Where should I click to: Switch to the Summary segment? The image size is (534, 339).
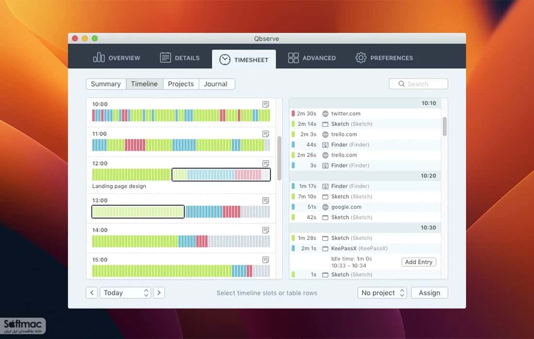pos(106,84)
